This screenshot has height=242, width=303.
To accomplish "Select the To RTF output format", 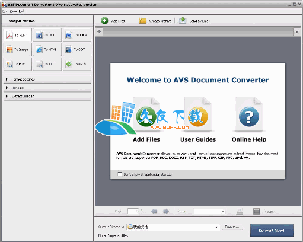I will point(17,64).
